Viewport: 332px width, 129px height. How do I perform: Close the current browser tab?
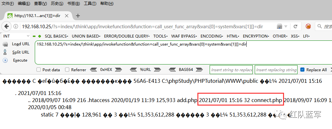(67, 16)
